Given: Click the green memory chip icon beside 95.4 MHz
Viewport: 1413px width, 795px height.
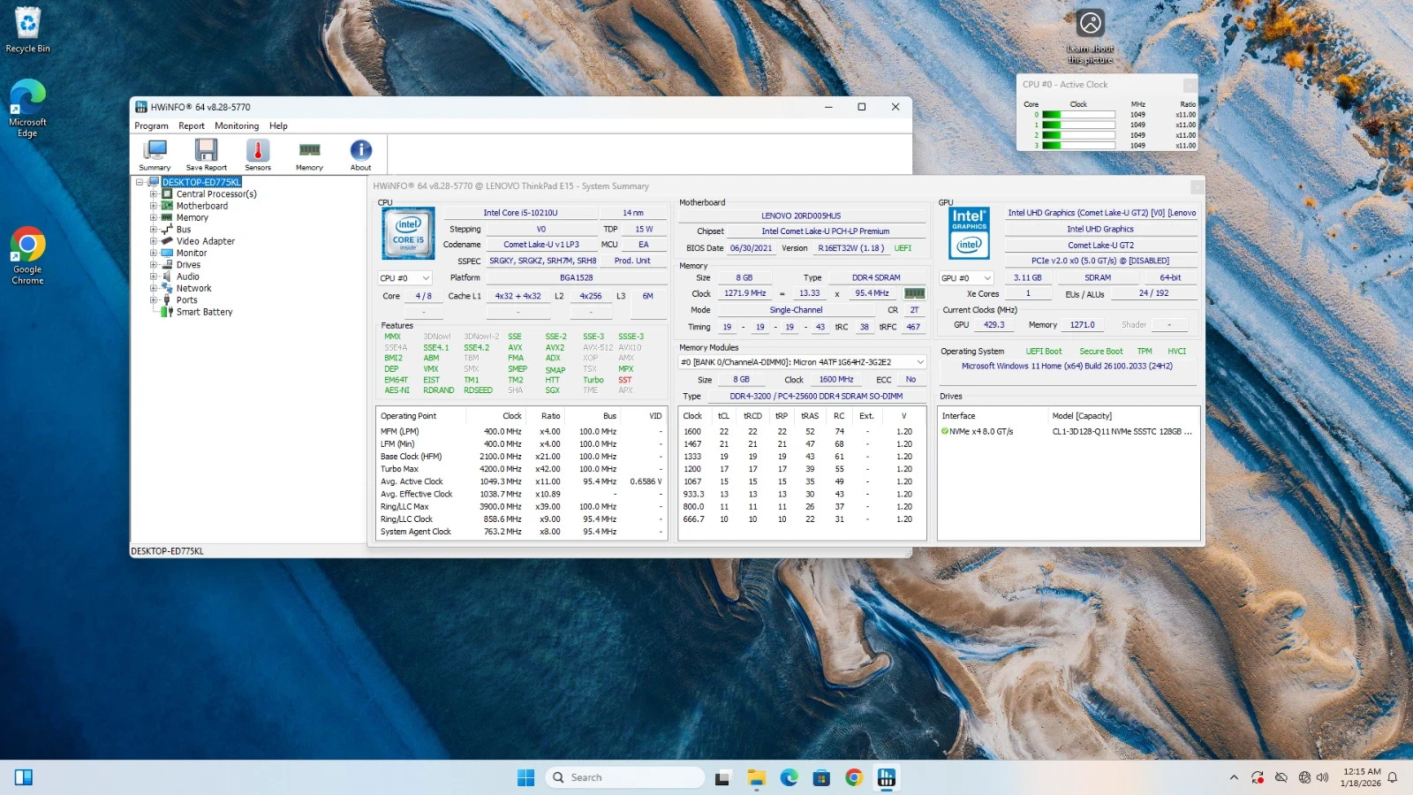Looking at the screenshot, I should coord(915,293).
